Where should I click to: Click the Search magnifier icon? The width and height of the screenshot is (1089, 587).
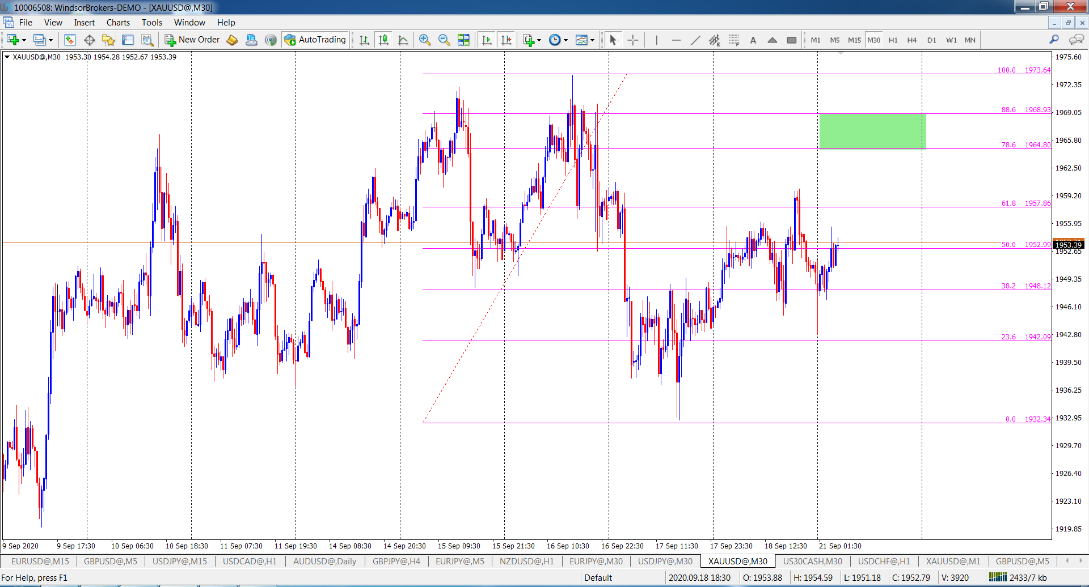[1054, 40]
